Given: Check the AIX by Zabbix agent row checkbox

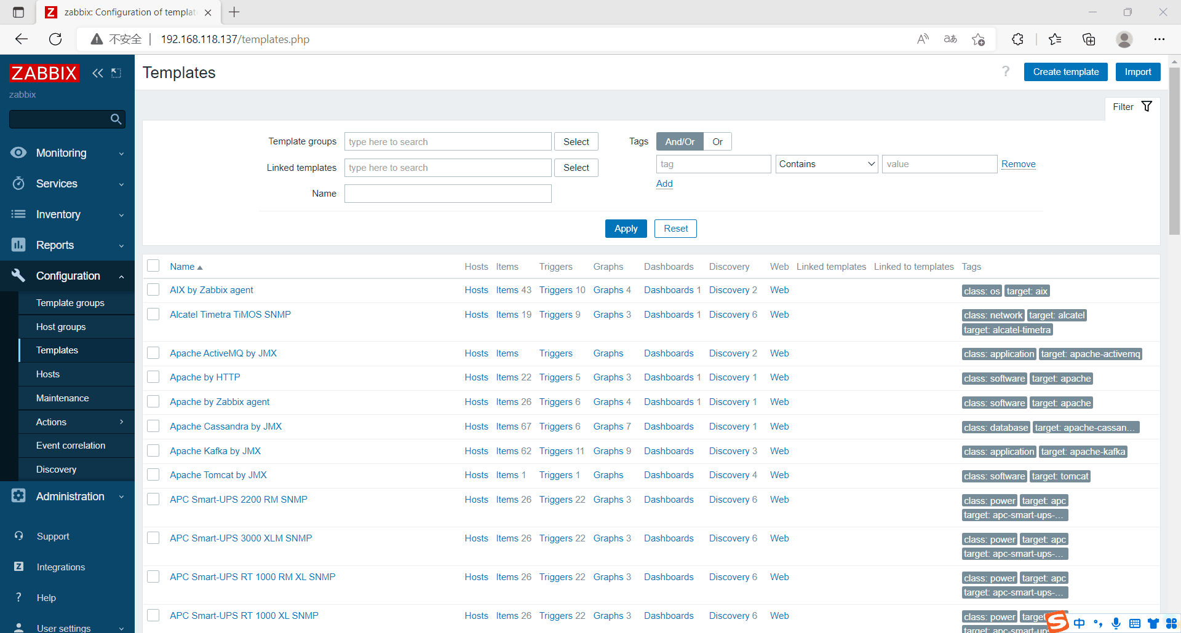Looking at the screenshot, I should click(153, 289).
